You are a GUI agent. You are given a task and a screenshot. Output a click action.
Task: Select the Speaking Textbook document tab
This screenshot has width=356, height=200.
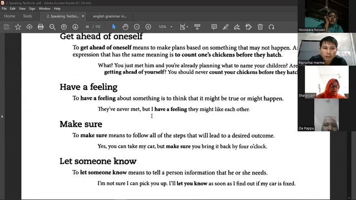[63, 16]
